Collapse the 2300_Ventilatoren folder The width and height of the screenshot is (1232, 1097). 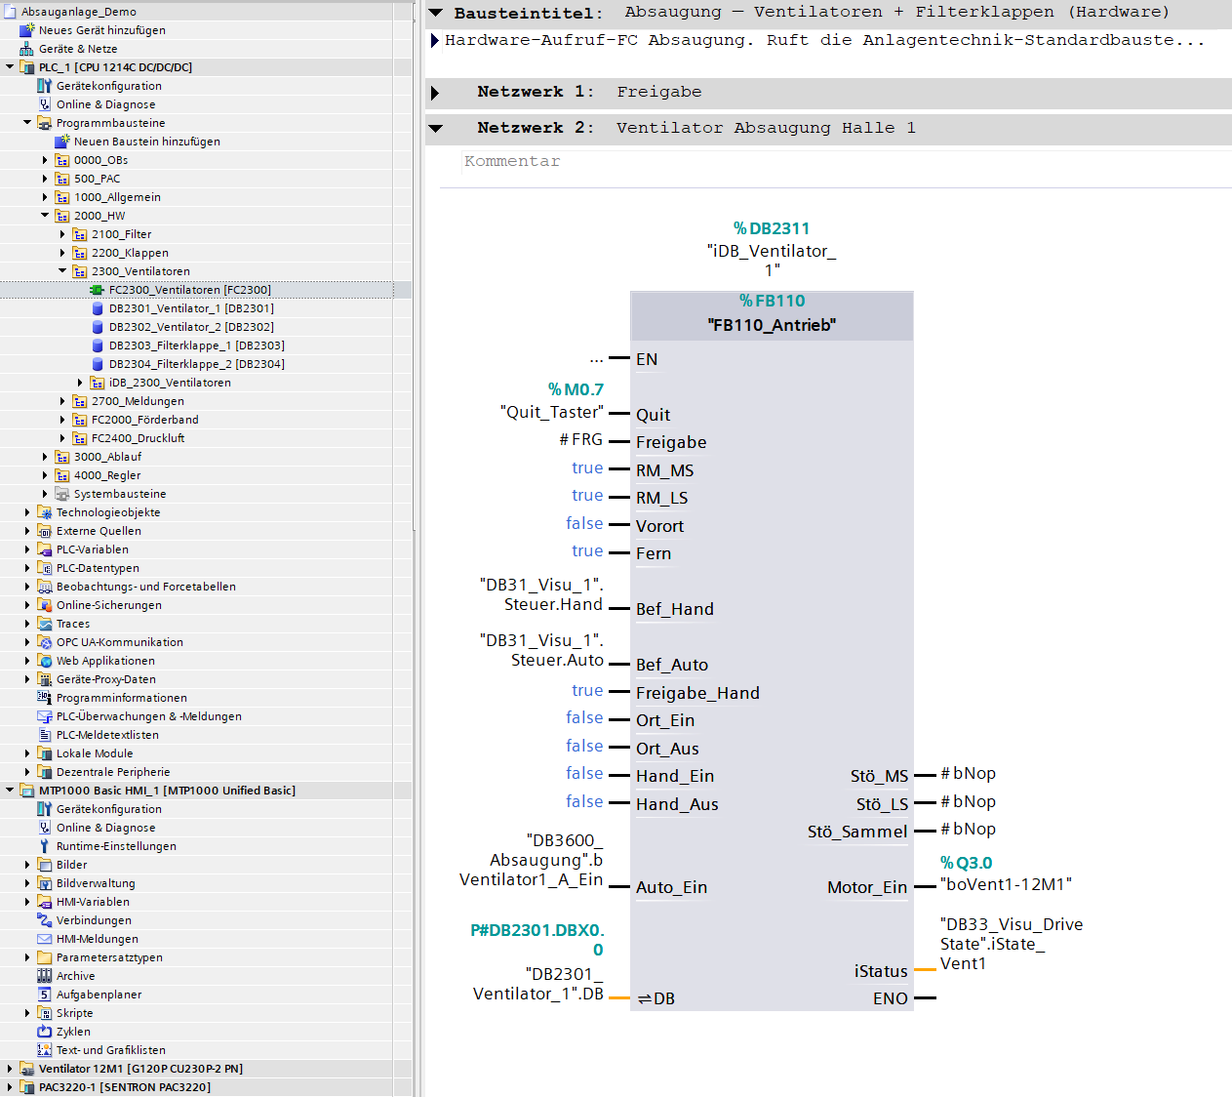point(62,271)
